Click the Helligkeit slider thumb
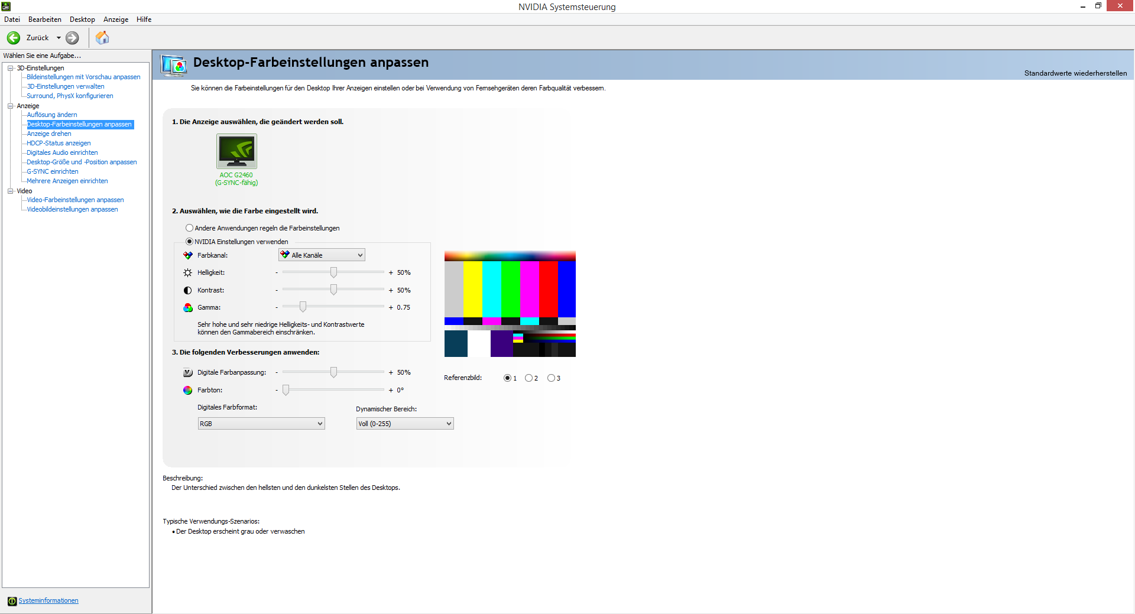1135x614 pixels. [x=333, y=272]
